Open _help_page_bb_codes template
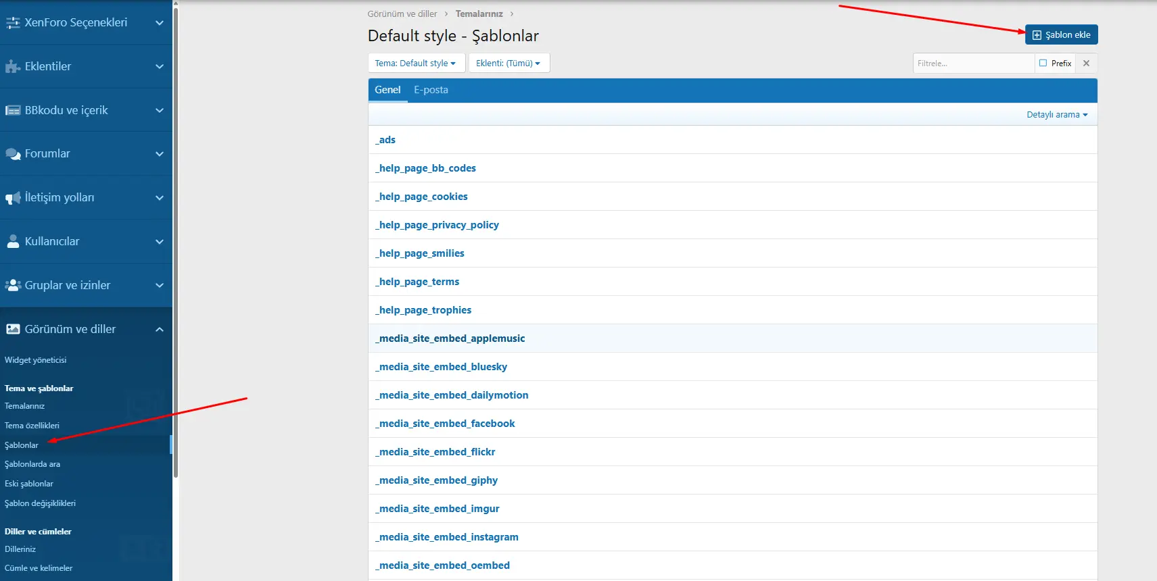 coord(425,168)
